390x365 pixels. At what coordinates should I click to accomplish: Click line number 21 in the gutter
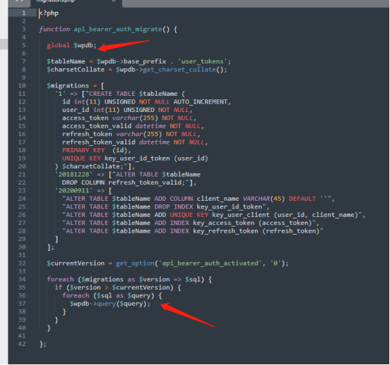(22, 175)
